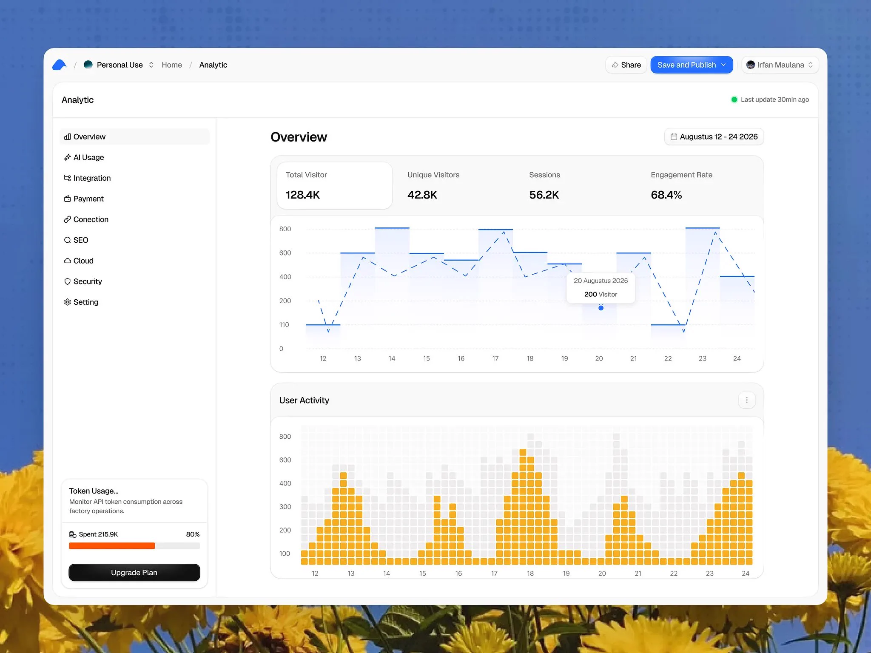
Task: Click the 80% usage value
Action: click(x=193, y=534)
